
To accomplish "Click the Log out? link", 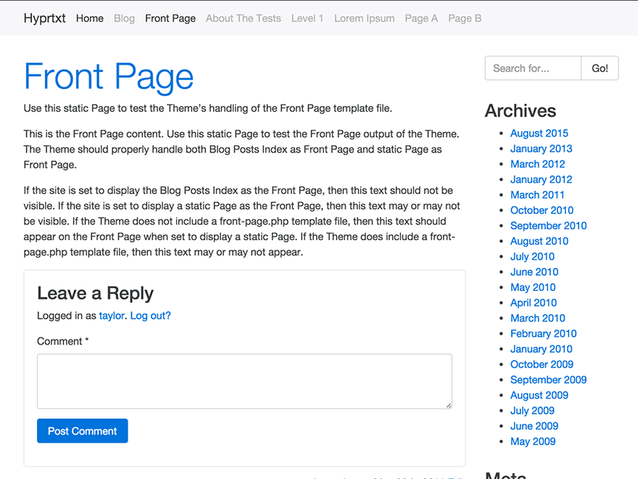I will (150, 316).
